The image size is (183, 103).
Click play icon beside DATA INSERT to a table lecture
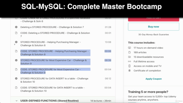16,78
